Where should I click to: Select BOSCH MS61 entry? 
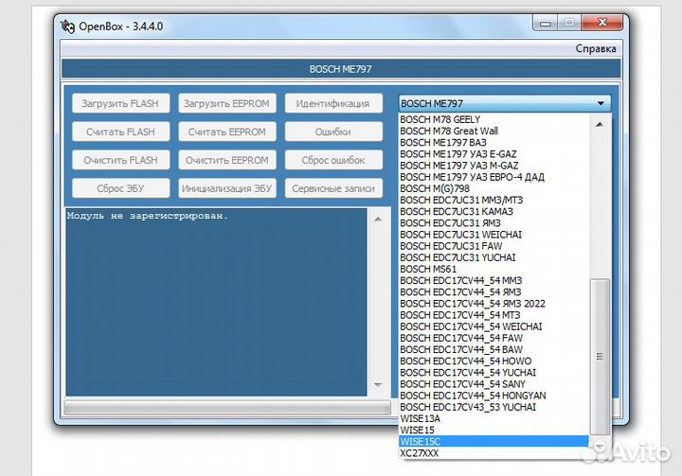494,269
